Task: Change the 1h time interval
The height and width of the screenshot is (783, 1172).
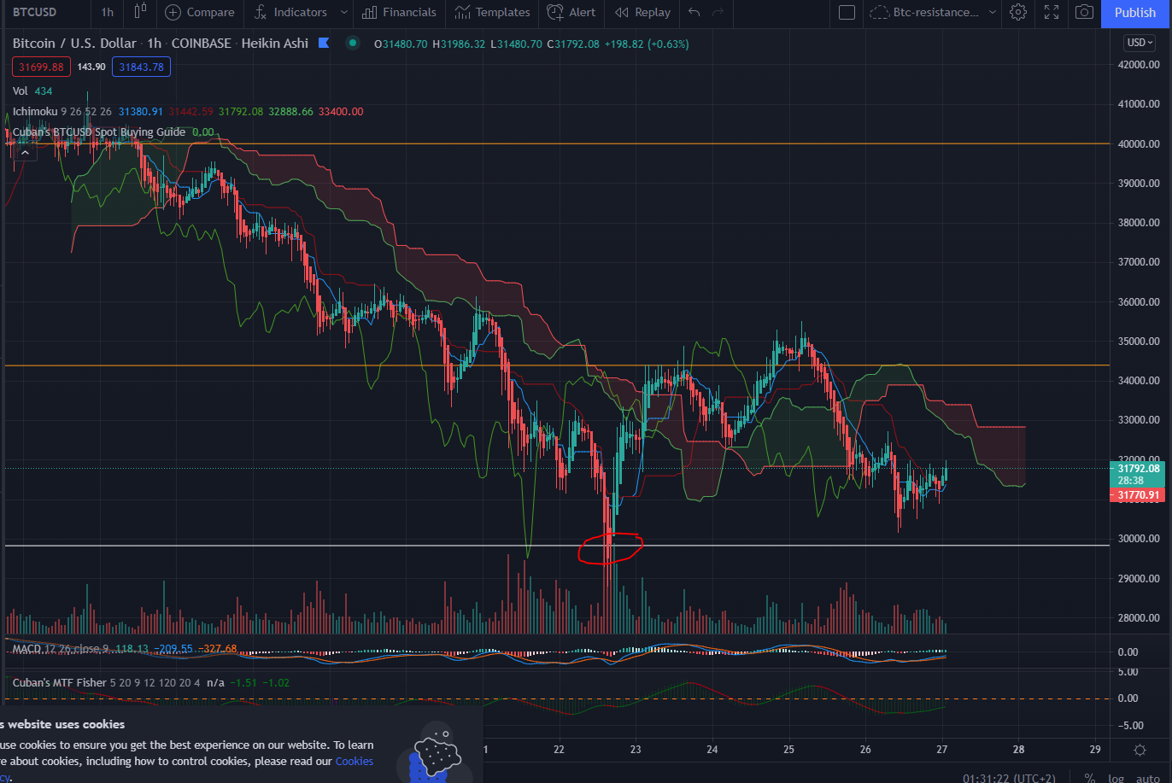Action: 107,12
